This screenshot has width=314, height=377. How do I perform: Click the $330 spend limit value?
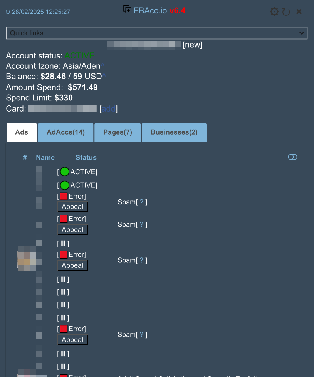pyautogui.click(x=64, y=98)
